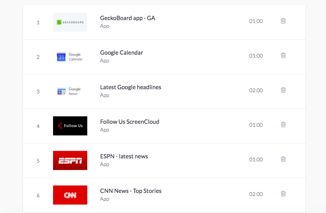Open the Google Calendar title

[122, 53]
